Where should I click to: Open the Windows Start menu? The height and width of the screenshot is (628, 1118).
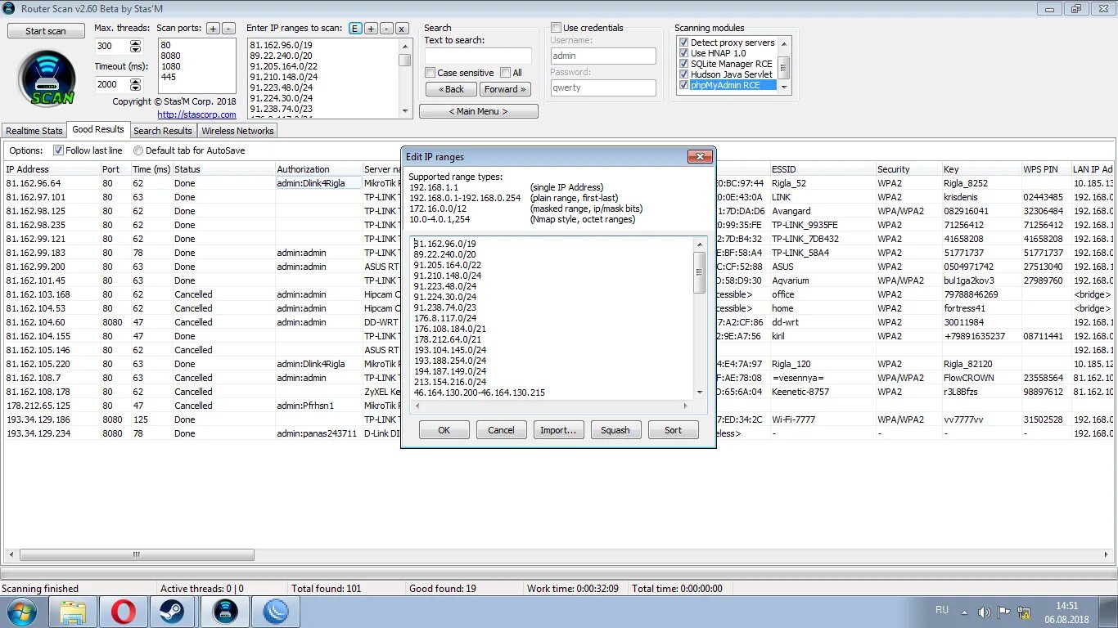(21, 612)
